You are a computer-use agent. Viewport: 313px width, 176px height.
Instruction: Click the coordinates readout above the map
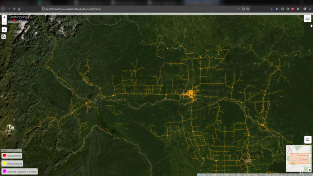tap(14, 14)
